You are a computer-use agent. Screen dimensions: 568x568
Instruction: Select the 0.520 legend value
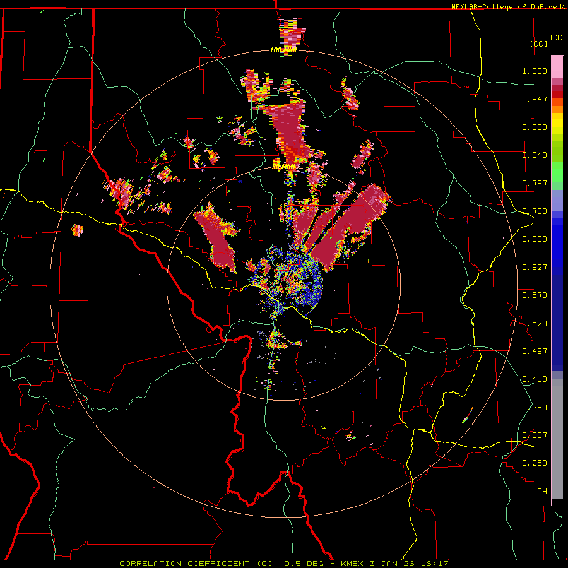(x=535, y=324)
